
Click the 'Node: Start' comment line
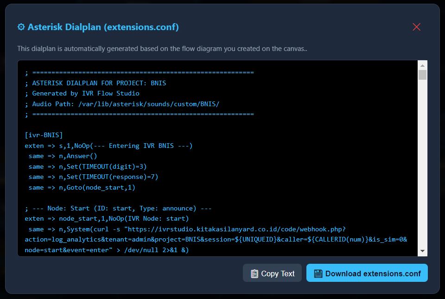pos(118,208)
